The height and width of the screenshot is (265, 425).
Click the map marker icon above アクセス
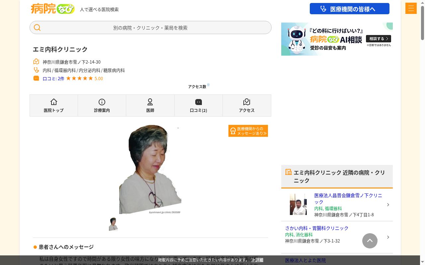pos(247,102)
